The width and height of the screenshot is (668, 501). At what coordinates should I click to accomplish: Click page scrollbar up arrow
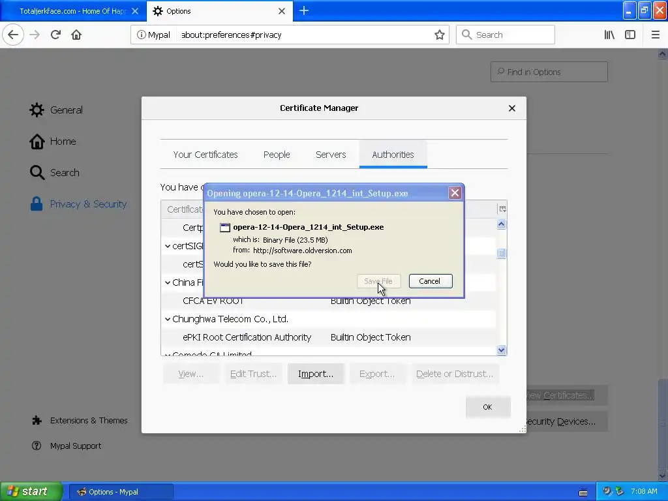click(x=662, y=54)
